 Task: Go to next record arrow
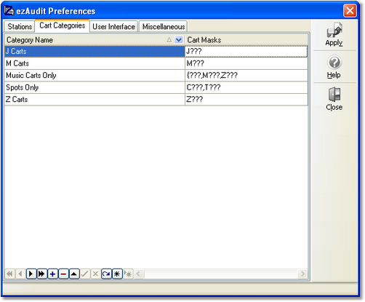click(31, 274)
